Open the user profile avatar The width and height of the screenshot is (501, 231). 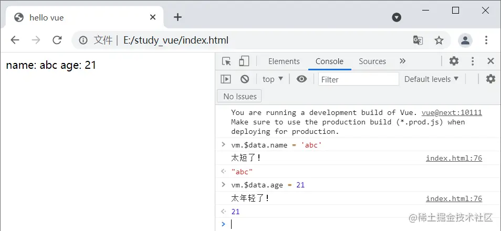click(x=465, y=40)
